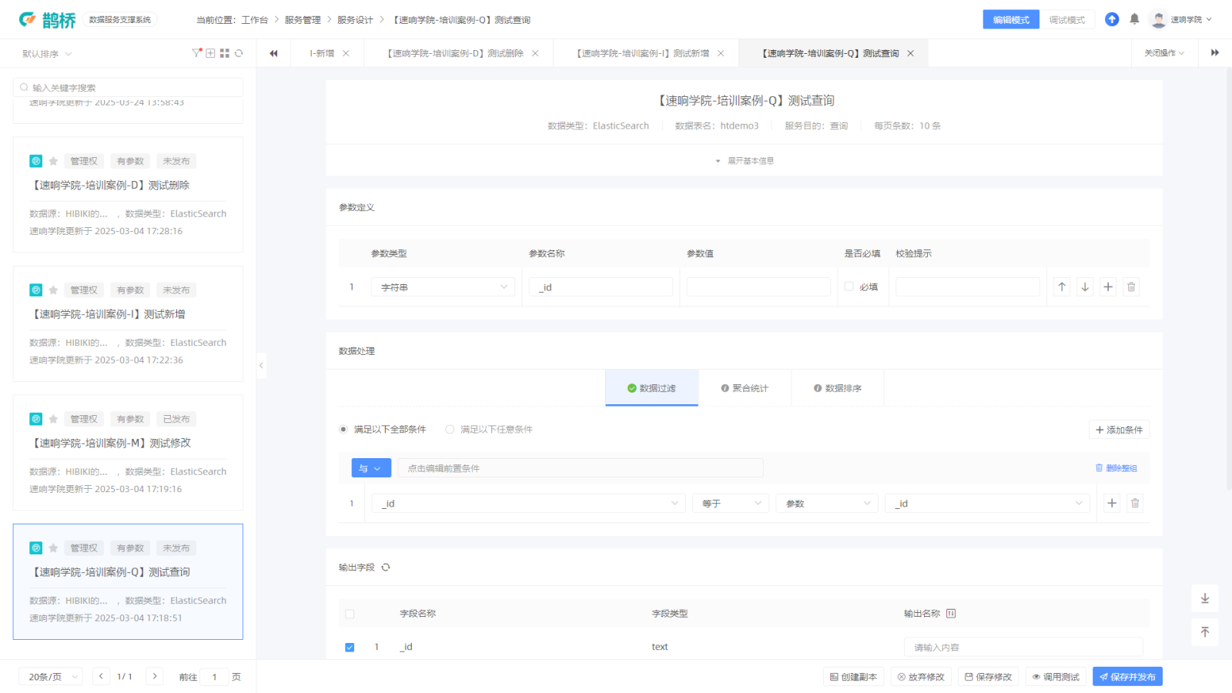1232x693 pixels.
Task: Click the notification bell icon
Action: click(x=1134, y=19)
